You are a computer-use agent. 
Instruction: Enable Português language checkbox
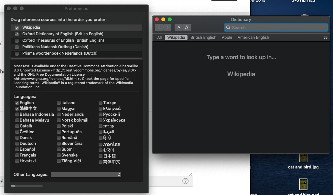coord(59,132)
